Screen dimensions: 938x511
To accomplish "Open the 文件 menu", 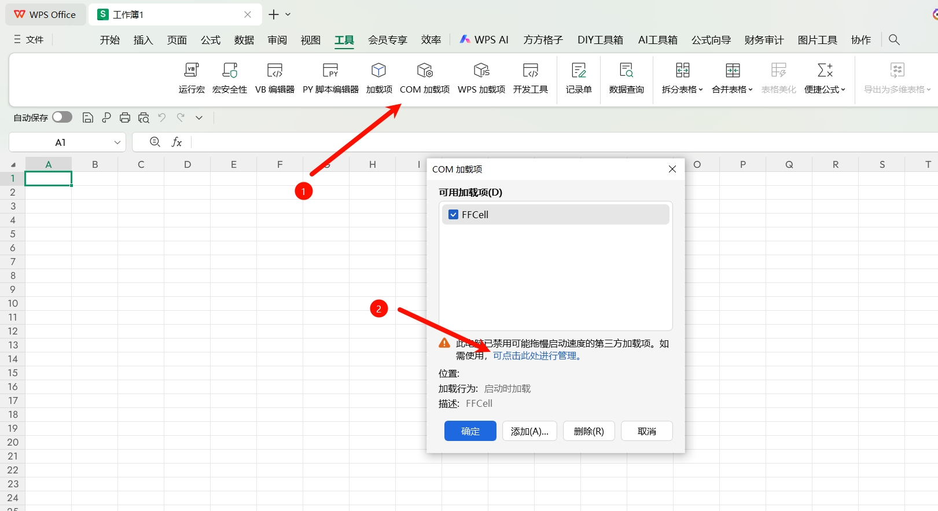I will click(29, 39).
